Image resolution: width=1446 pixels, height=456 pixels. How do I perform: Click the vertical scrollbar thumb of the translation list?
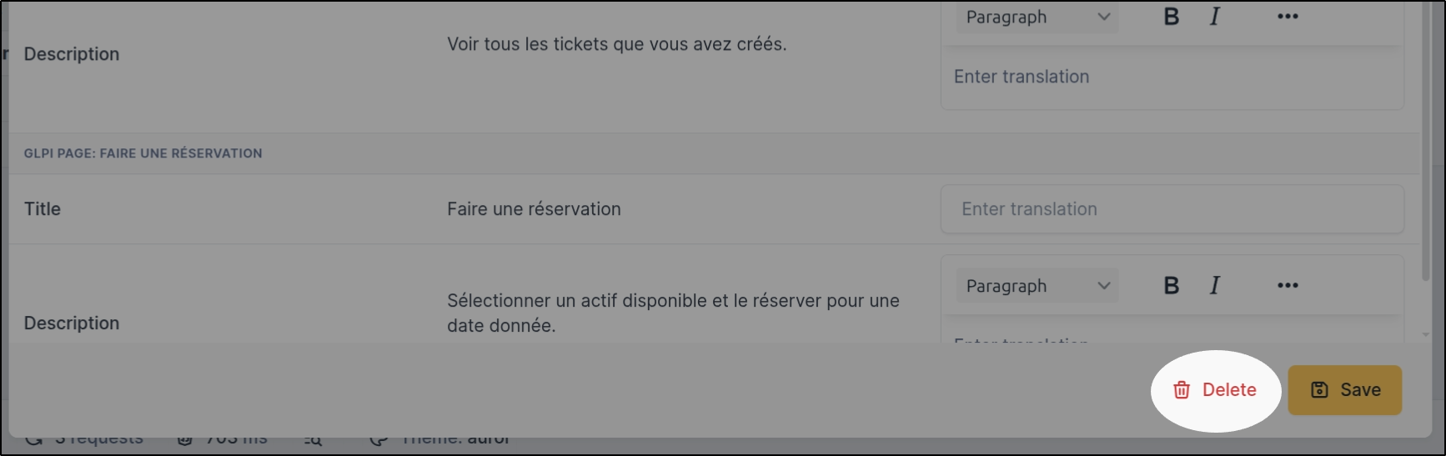(x=1425, y=142)
